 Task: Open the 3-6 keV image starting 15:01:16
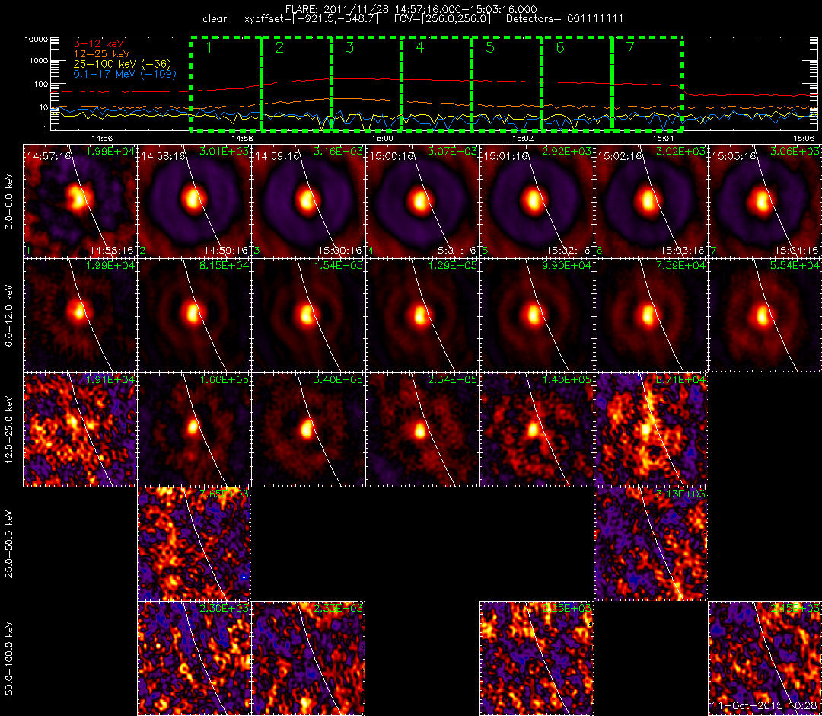(x=537, y=201)
